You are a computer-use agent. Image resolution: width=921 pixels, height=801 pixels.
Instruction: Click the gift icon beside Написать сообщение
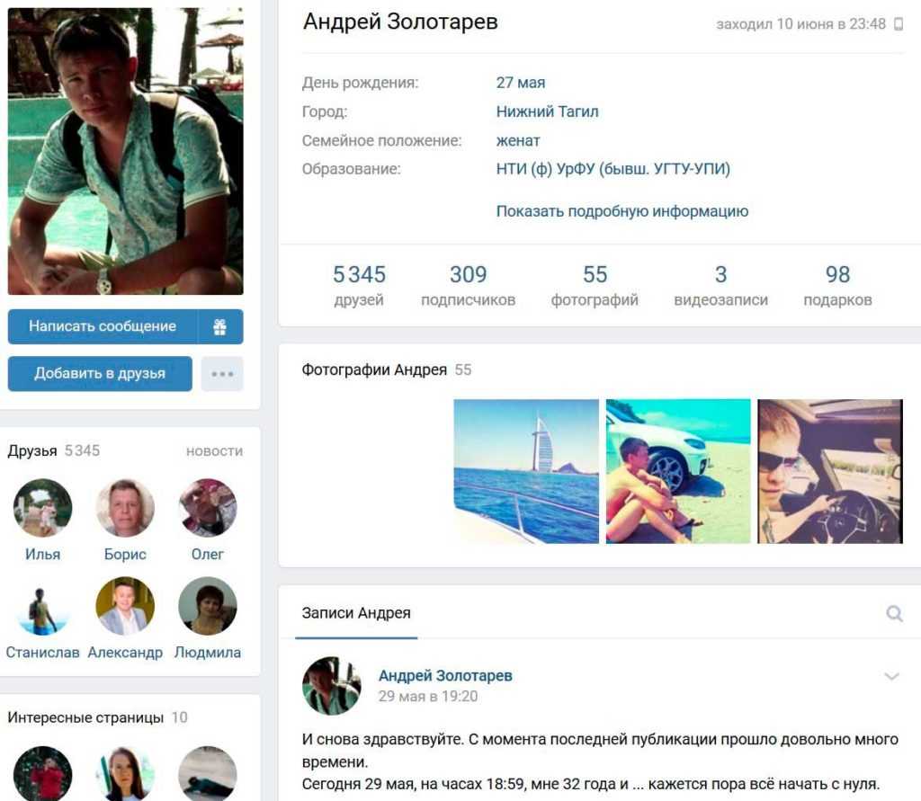(219, 326)
